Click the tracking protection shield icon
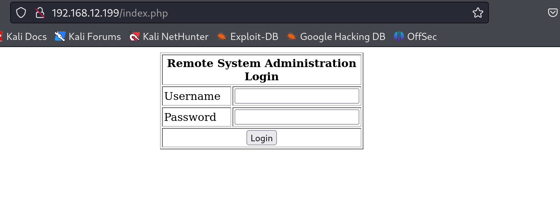Image resolution: width=560 pixels, height=212 pixels. point(21,13)
